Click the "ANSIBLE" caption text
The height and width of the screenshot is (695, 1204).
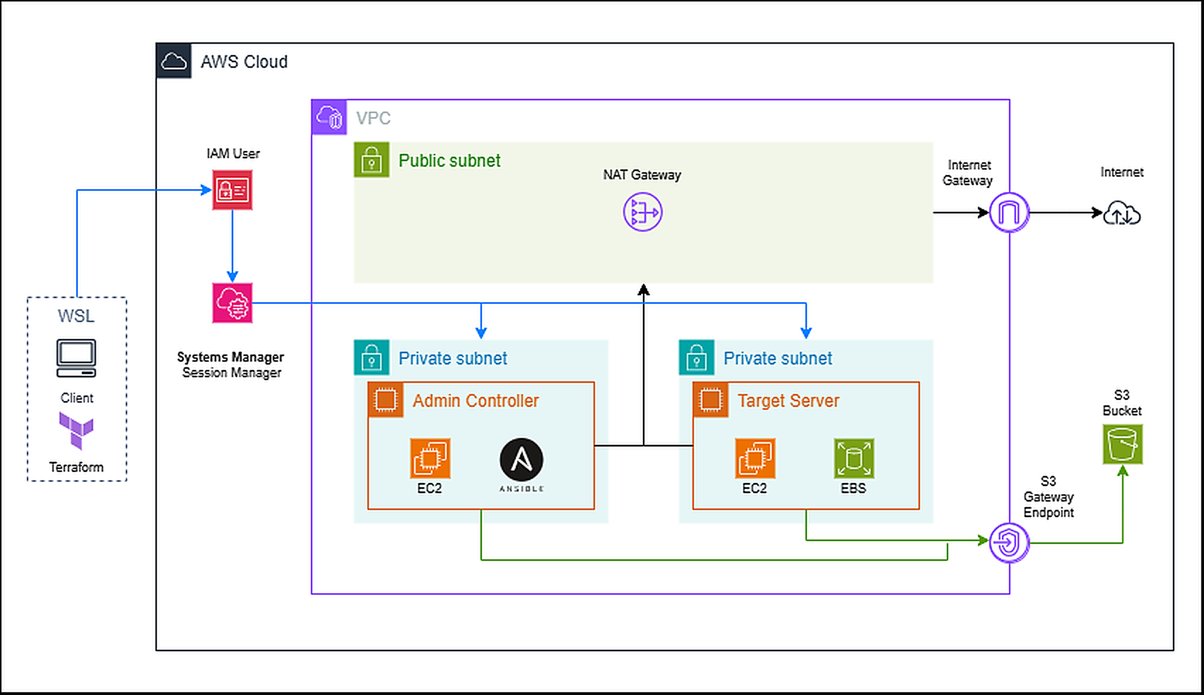click(521, 488)
